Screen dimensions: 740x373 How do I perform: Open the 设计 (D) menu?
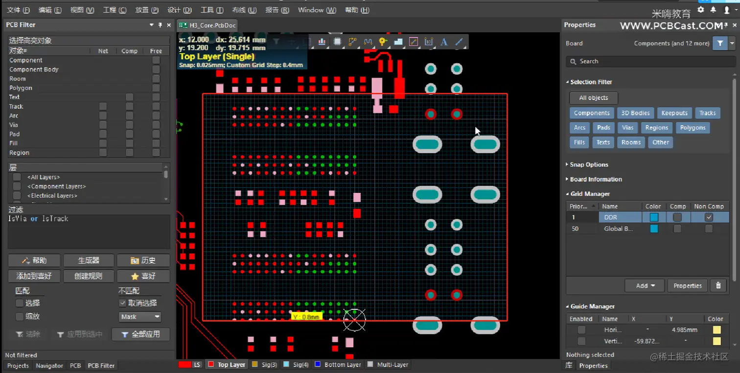[180, 10]
